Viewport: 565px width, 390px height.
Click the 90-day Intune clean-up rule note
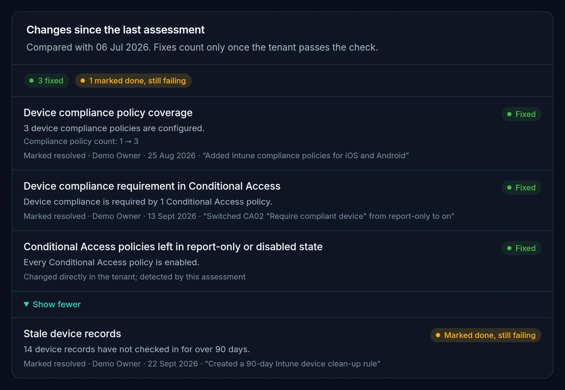click(292, 364)
